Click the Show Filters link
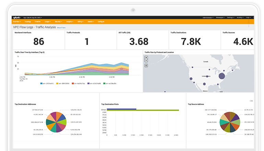Image resolution: width=264 pixels, height=151 pixels. [61, 28]
